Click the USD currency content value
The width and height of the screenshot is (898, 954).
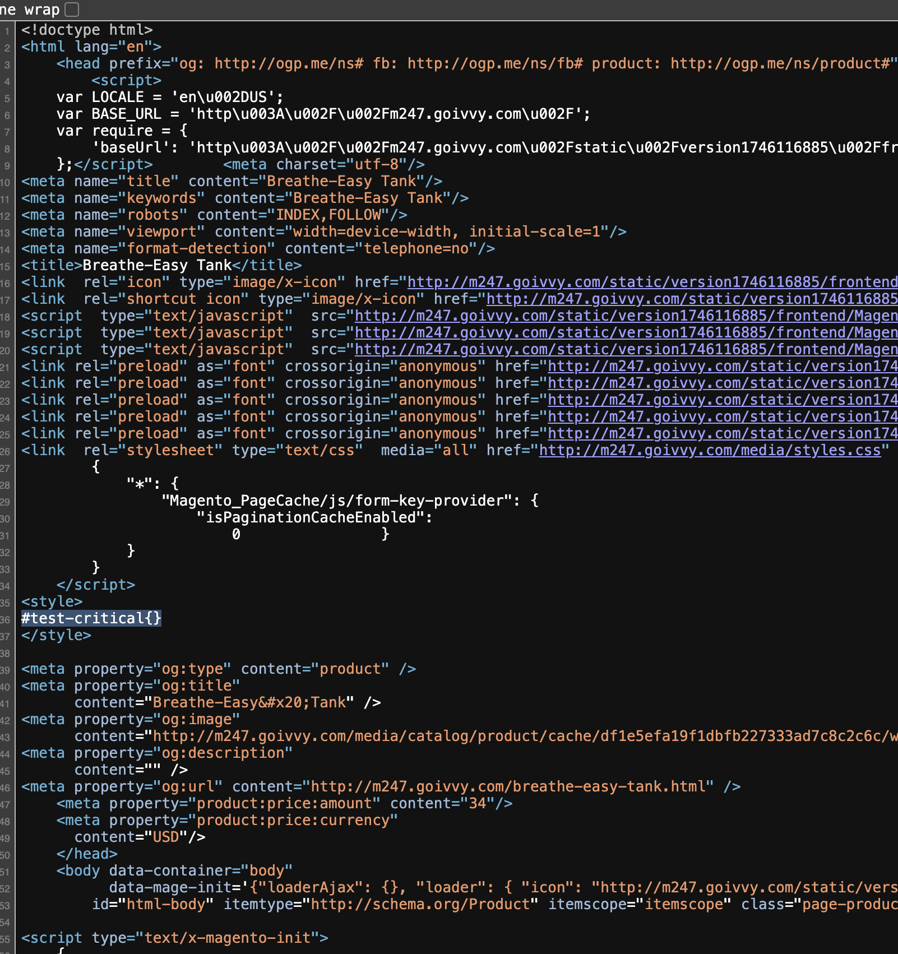pos(165,837)
